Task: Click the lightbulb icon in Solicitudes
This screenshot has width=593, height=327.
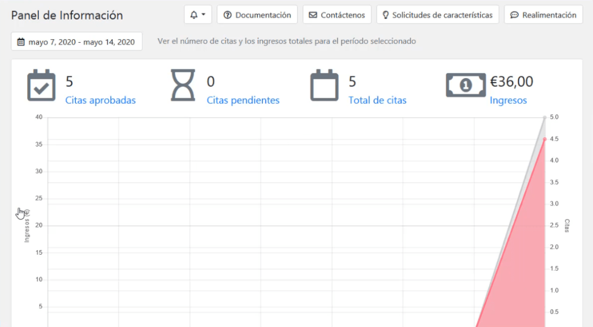Action: tap(385, 15)
